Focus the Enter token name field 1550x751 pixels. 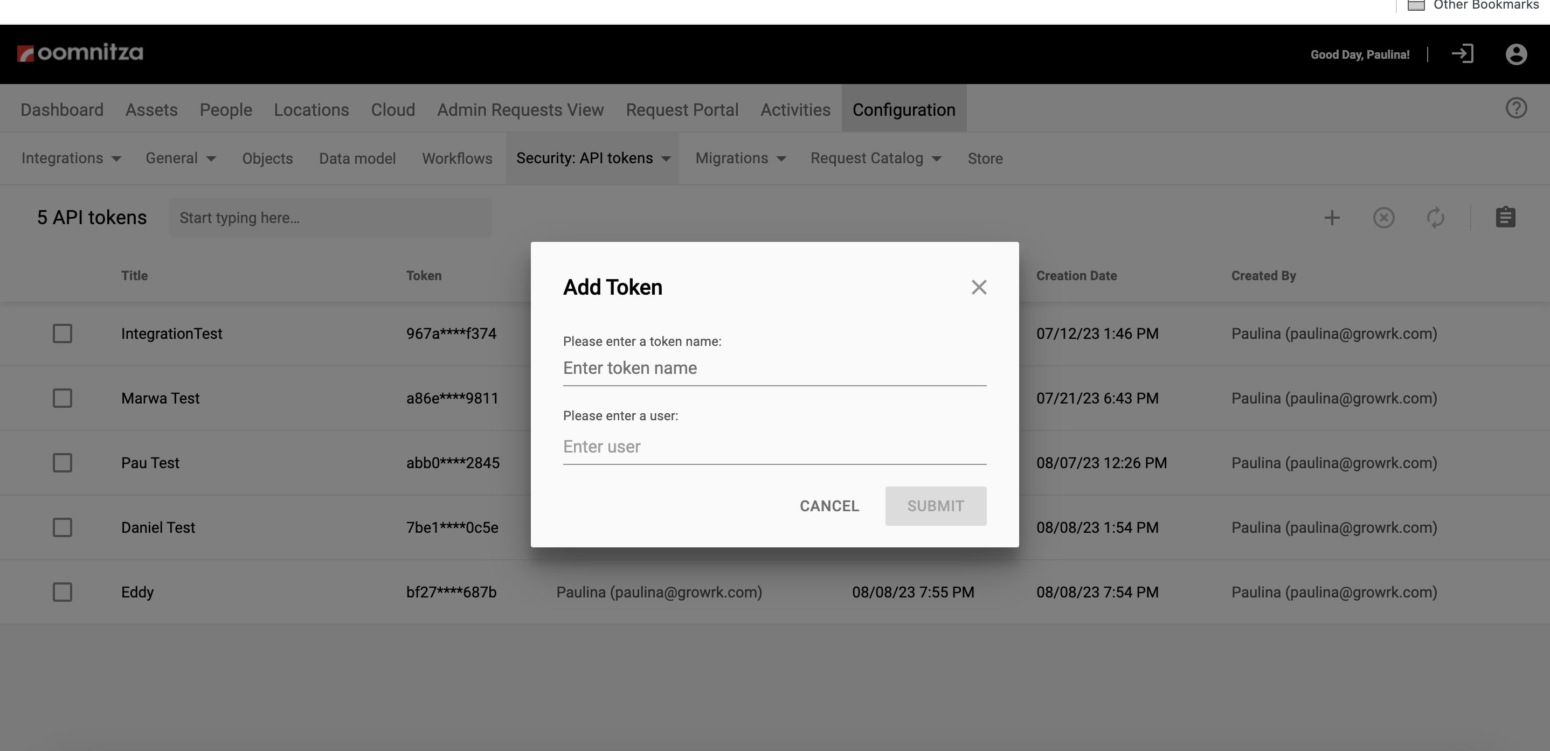point(774,368)
